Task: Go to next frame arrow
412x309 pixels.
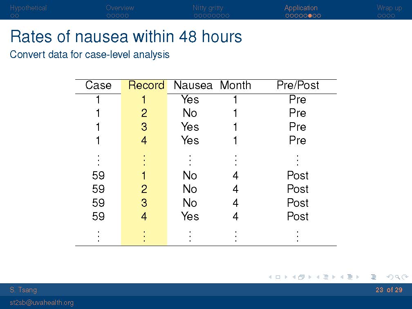Action: pyautogui.click(x=309, y=278)
